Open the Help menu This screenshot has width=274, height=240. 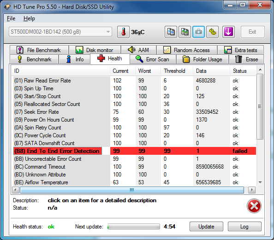[29, 18]
